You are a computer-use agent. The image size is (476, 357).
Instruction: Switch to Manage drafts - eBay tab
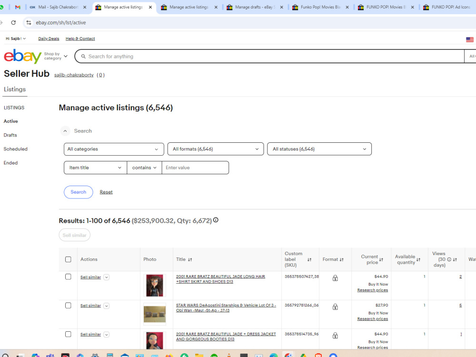point(254,7)
